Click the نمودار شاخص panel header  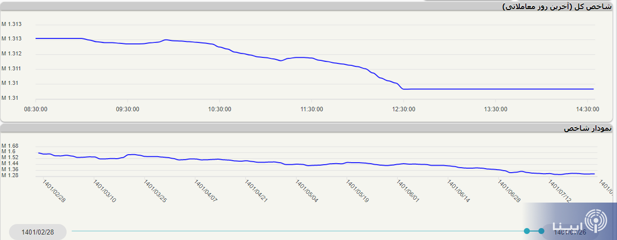[587, 129]
